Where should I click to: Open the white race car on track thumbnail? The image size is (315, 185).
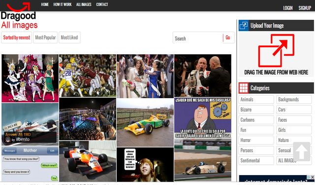click(x=203, y=160)
